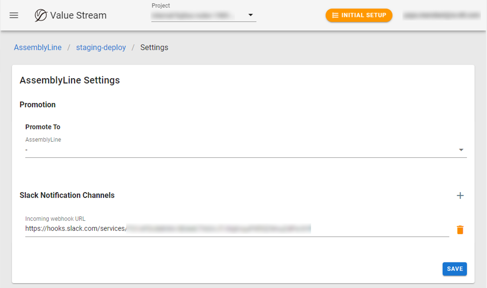The width and height of the screenshot is (487, 288).
Task: Click the Promotion section heading
Action: [38, 104]
